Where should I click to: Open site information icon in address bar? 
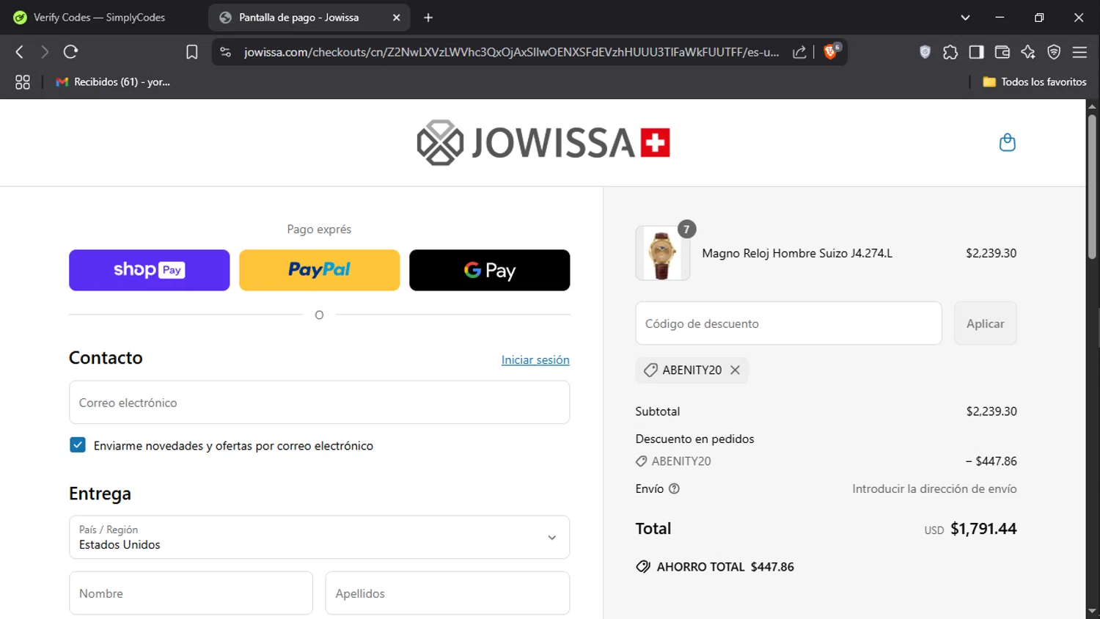click(x=226, y=52)
